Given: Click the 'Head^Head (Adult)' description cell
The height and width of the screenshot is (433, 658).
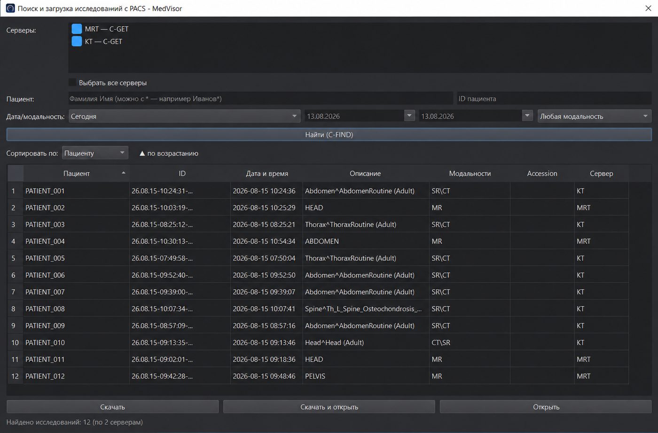Looking at the screenshot, I should 366,343.
